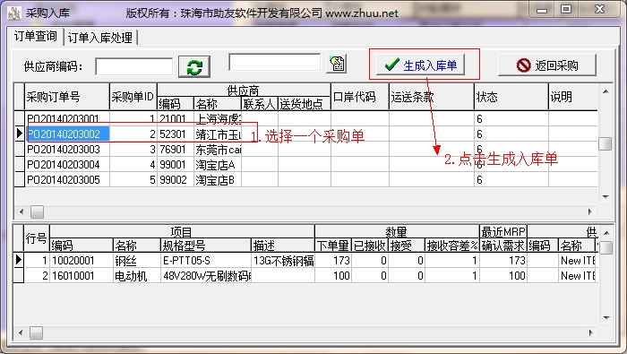Screen dimensions: 627x354
Task: Click the application icon in title bar
Action: pyautogui.click(x=14, y=13)
